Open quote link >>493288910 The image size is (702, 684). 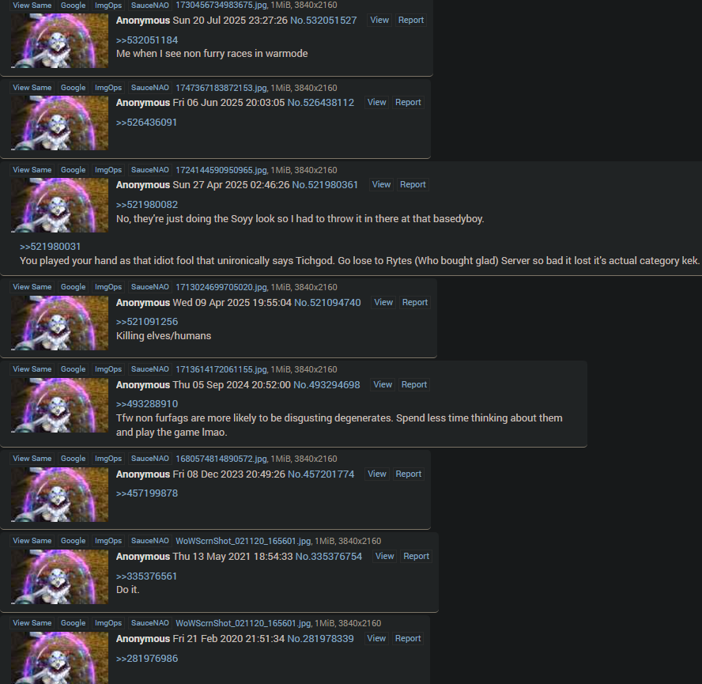(147, 404)
